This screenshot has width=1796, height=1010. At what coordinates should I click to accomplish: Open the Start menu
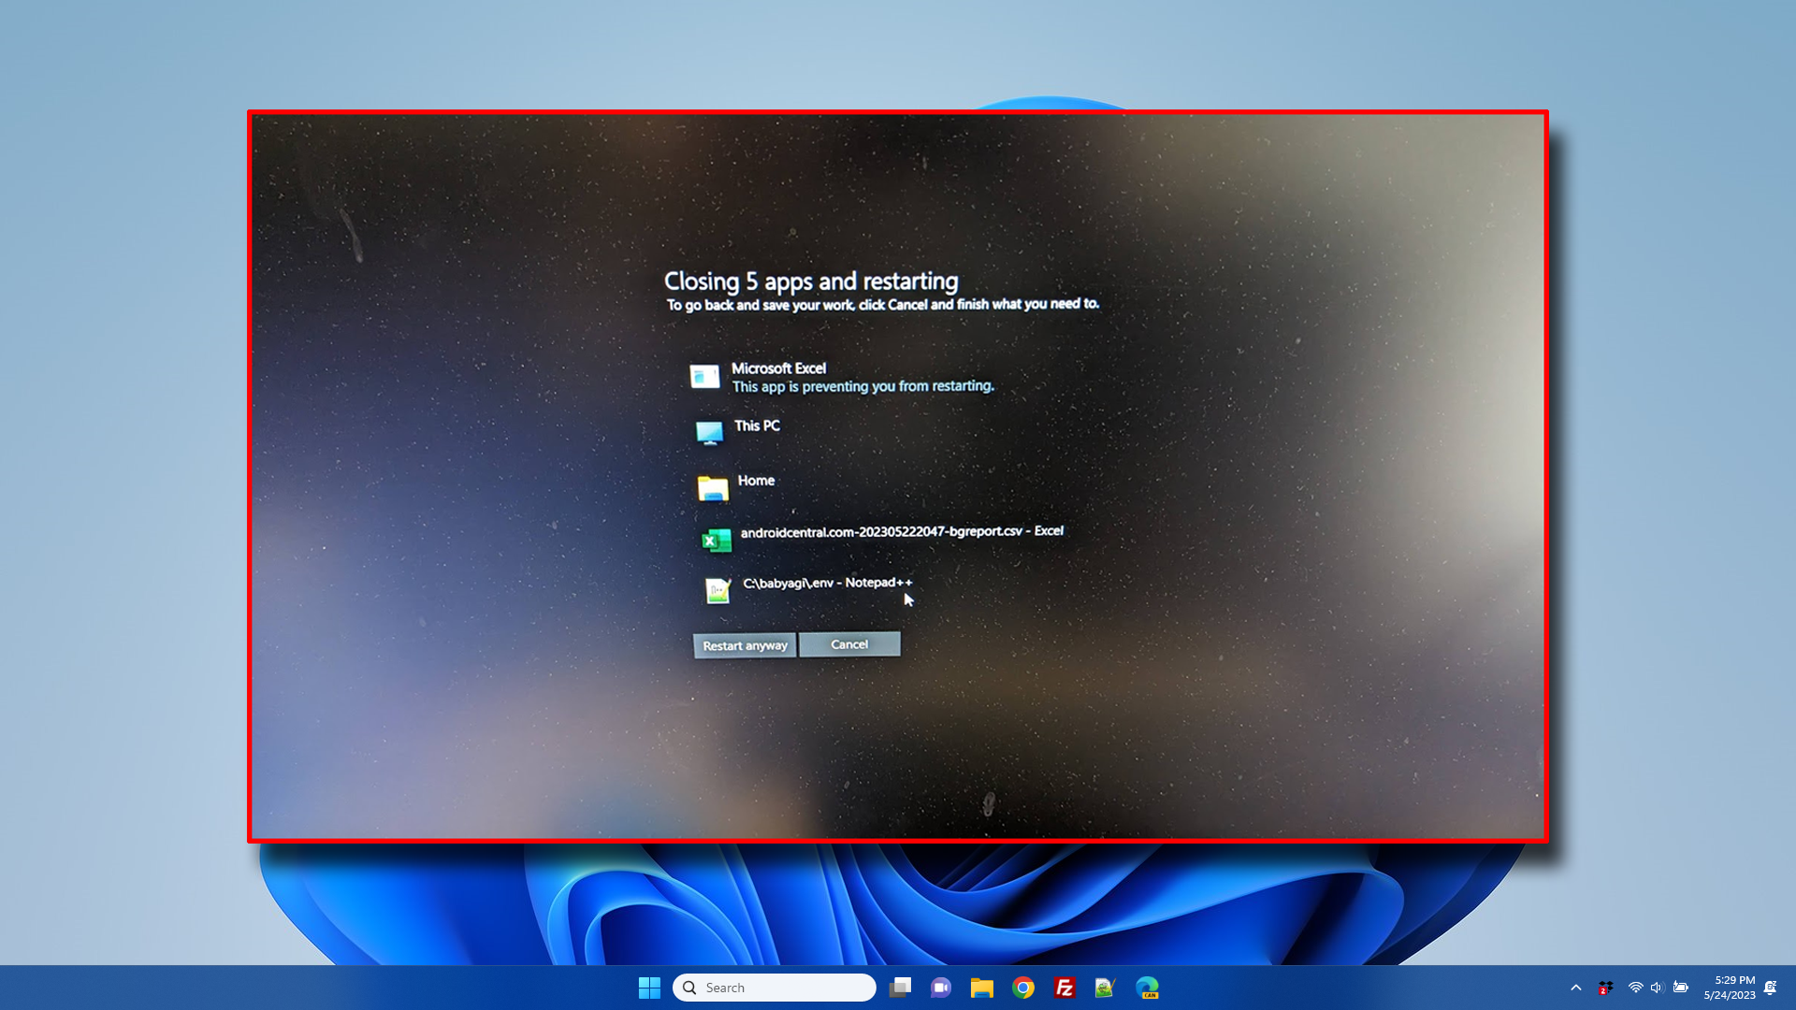click(x=649, y=987)
